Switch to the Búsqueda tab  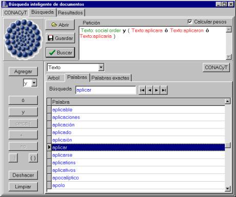tap(42, 12)
